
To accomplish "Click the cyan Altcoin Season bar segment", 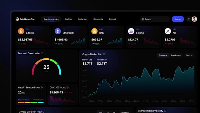I will tap(41, 103).
